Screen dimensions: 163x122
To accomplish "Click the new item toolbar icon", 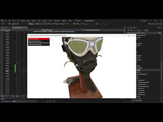I will pos(10,24).
